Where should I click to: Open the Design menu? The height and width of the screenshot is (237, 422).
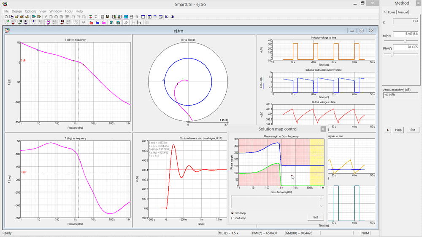(x=17, y=11)
